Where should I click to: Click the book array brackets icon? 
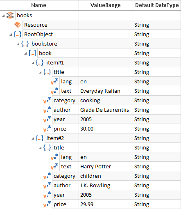pyautogui.click(x=32, y=53)
